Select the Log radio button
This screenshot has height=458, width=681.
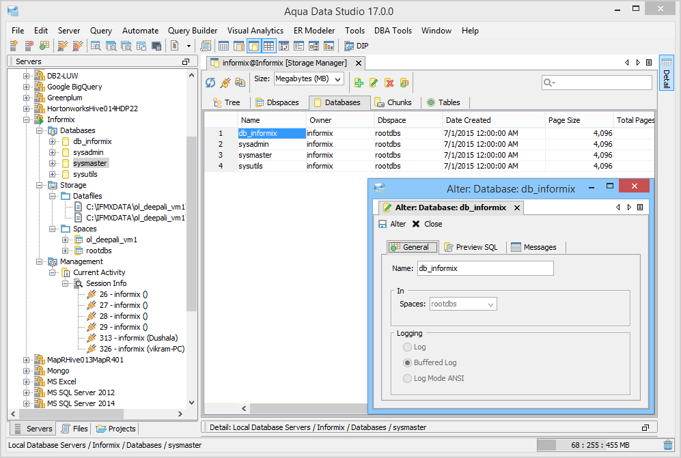tap(407, 347)
